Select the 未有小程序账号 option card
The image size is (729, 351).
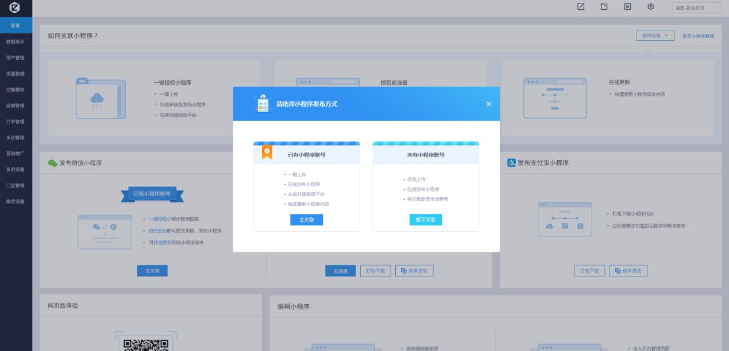[426, 186]
